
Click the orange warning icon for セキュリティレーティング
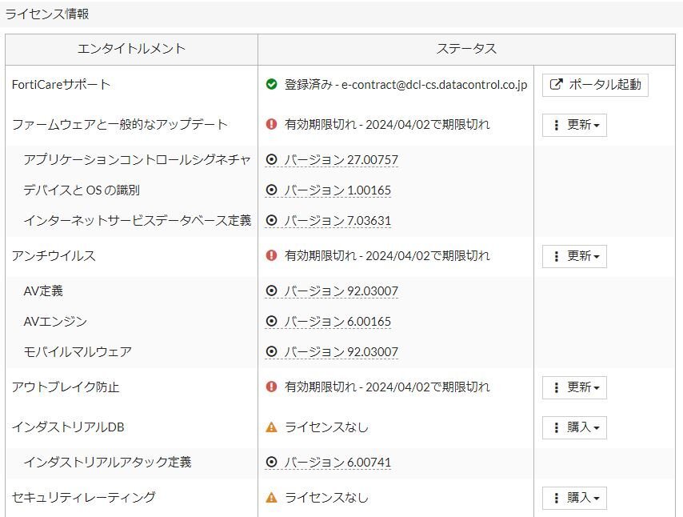pyautogui.click(x=271, y=498)
